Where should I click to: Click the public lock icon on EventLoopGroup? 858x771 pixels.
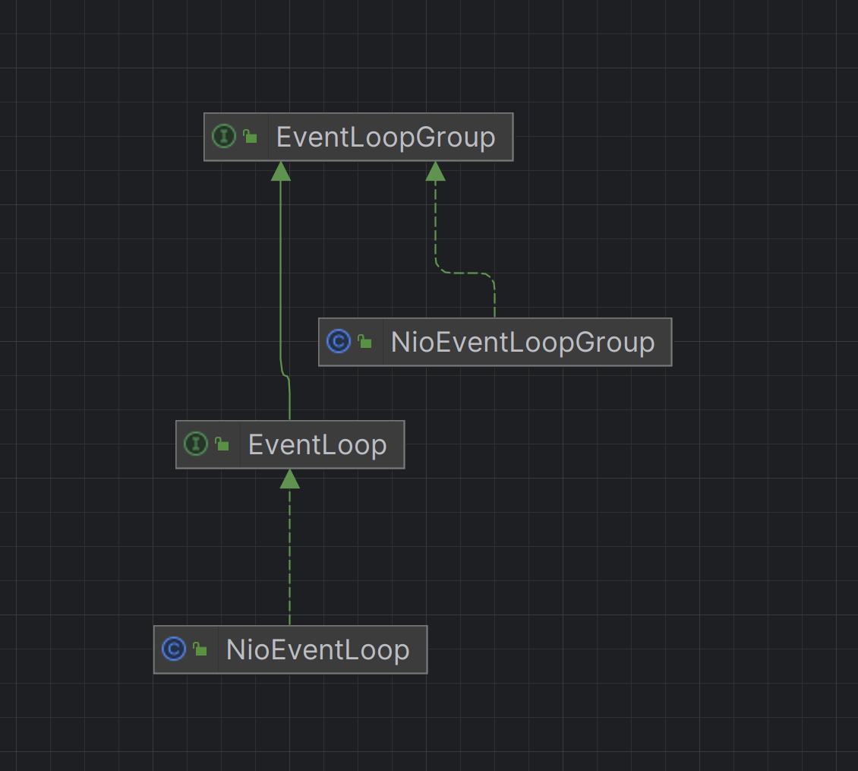(250, 136)
